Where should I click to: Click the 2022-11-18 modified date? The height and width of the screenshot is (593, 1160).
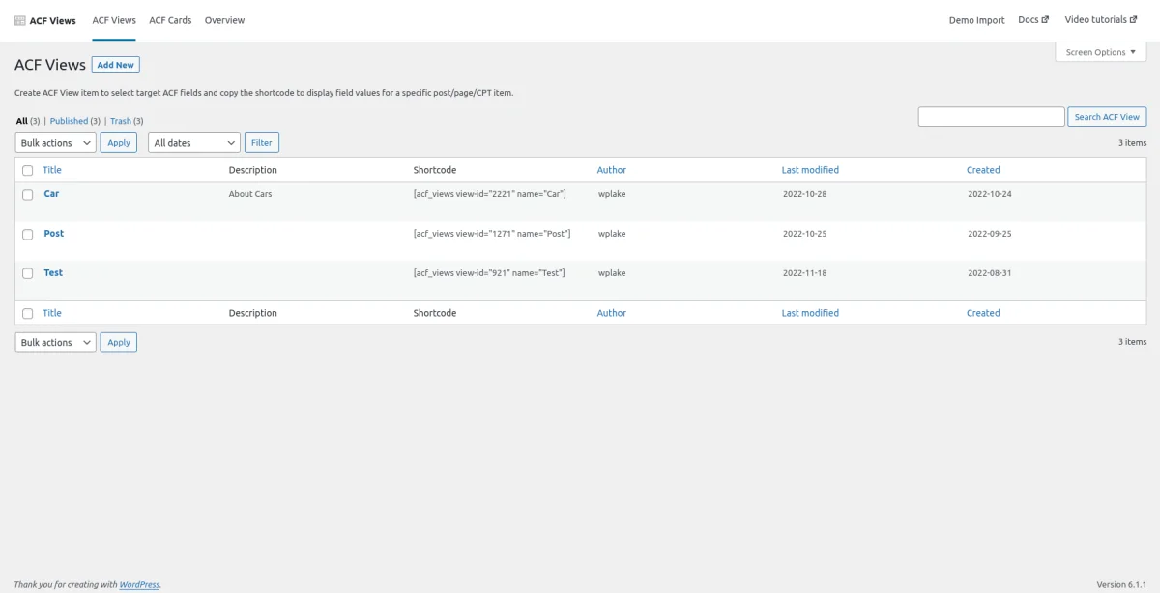805,273
